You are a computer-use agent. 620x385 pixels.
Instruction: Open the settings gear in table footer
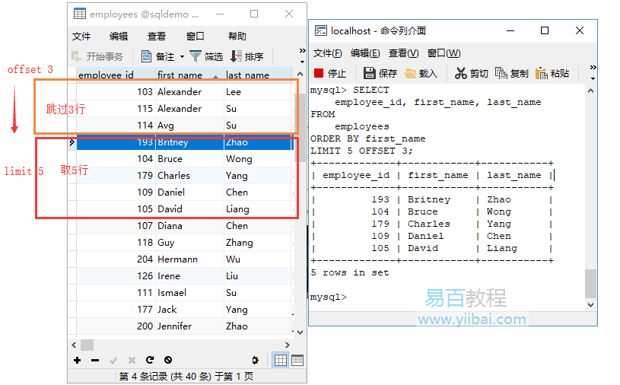coord(255,360)
